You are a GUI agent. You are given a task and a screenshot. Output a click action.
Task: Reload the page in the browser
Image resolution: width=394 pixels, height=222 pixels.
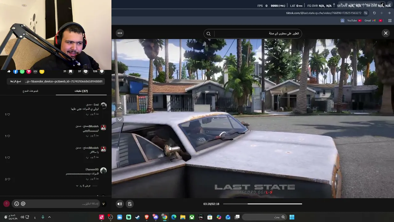click(374, 13)
